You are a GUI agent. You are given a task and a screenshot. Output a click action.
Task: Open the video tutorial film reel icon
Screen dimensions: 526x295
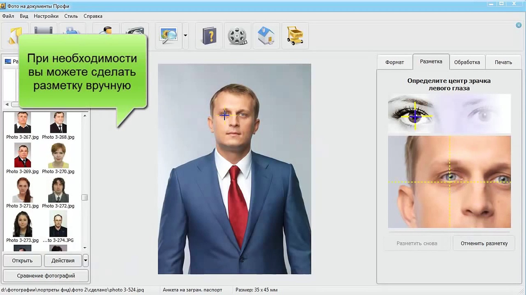click(238, 36)
